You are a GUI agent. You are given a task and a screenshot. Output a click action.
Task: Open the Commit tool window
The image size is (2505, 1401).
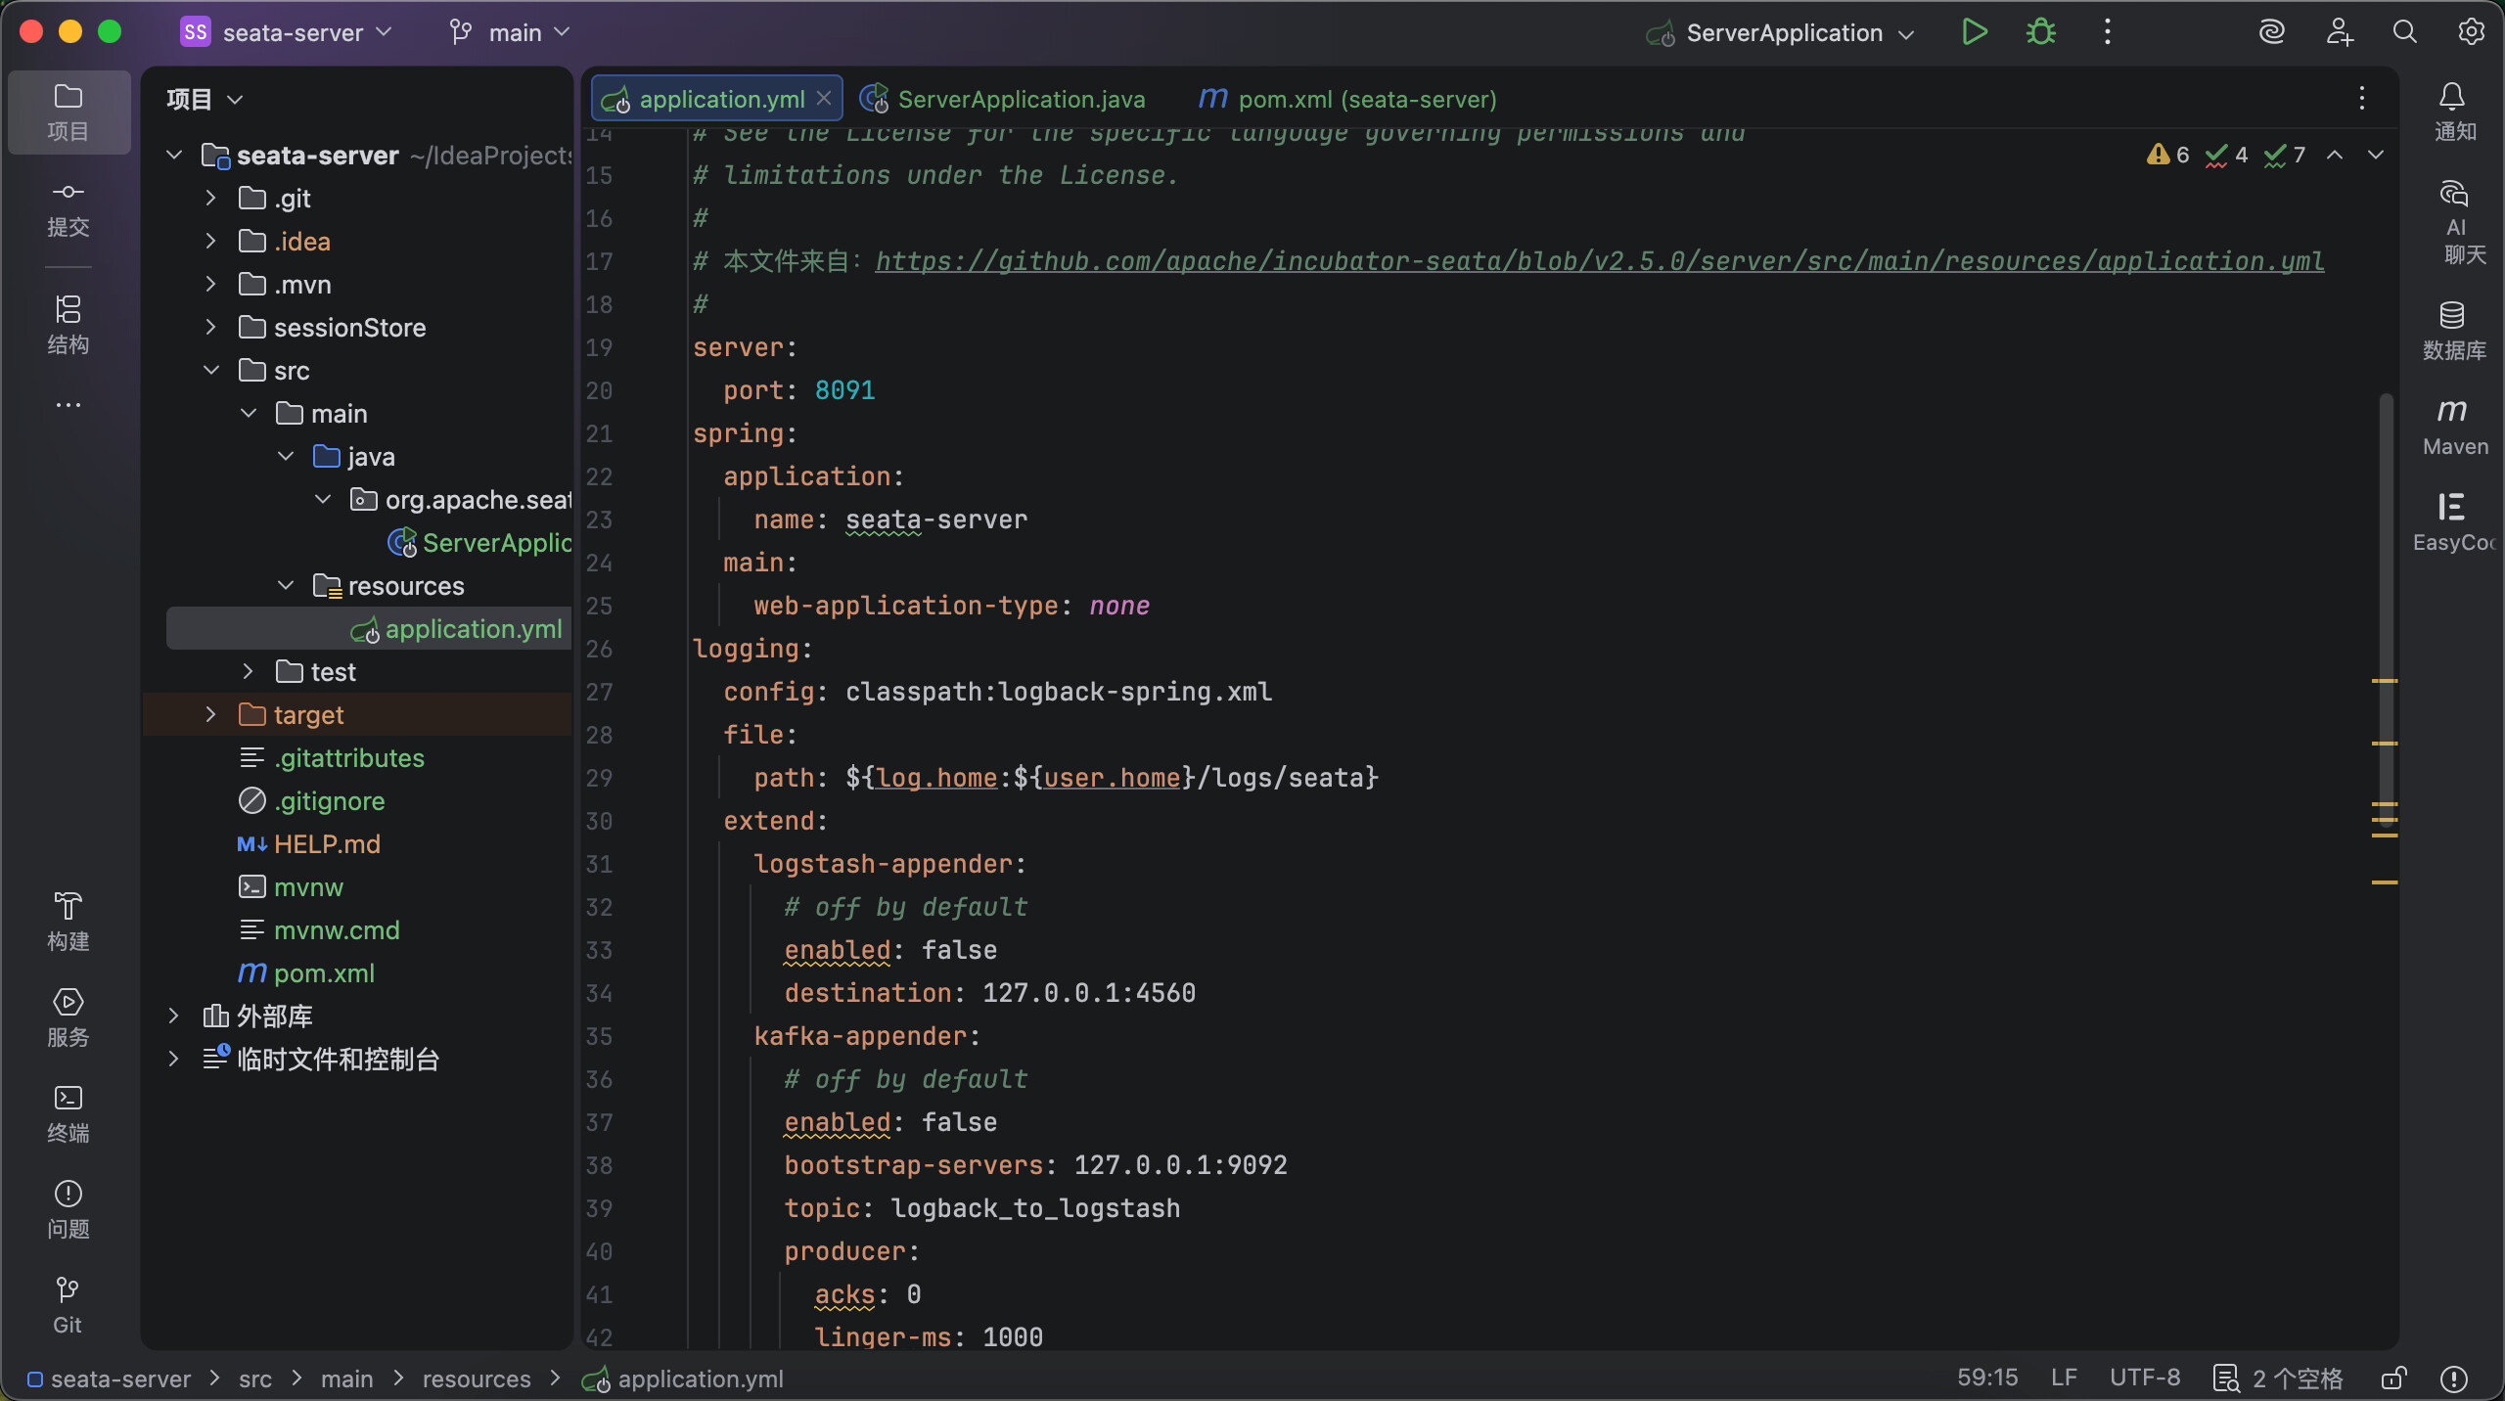click(x=68, y=208)
